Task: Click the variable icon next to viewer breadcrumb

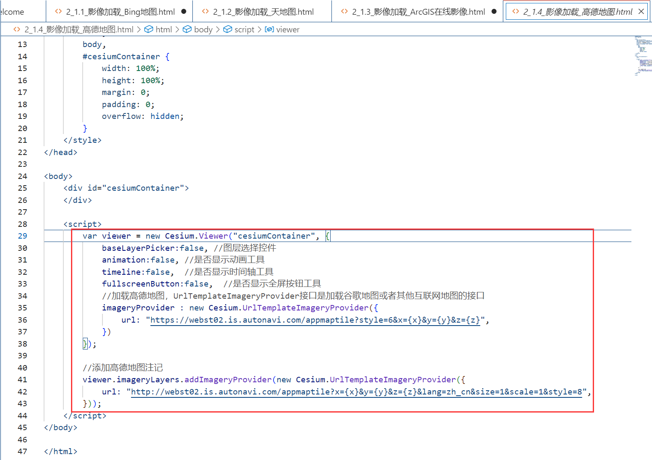Action: click(x=269, y=29)
